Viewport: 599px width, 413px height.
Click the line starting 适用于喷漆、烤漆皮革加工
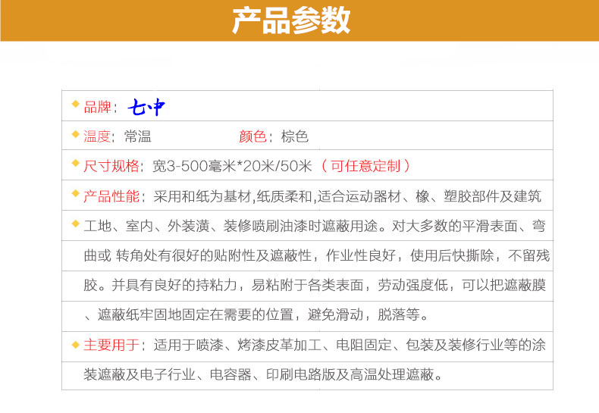[350, 345]
